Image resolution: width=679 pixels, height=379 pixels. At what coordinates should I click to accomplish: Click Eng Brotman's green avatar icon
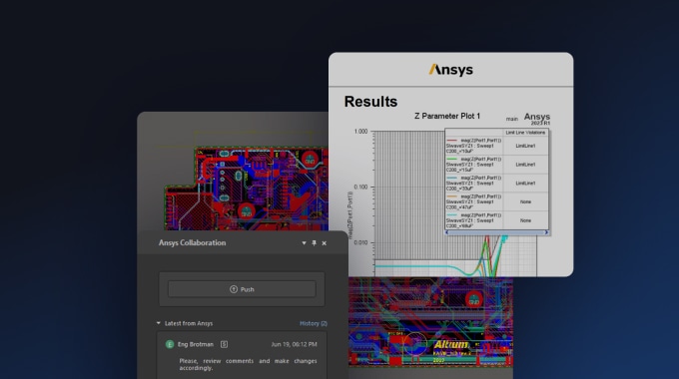(x=170, y=344)
